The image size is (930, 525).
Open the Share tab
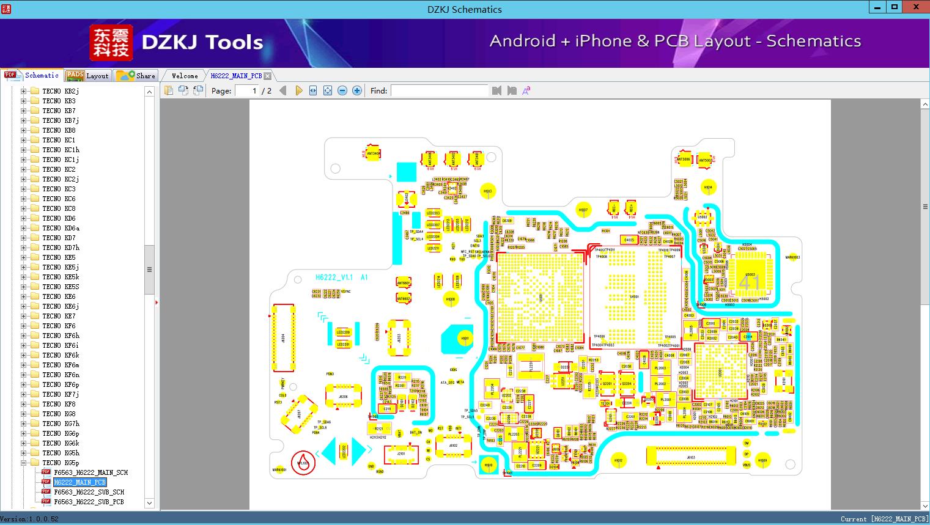click(x=136, y=75)
